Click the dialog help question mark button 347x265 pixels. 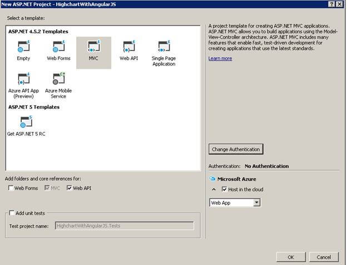[331, 4]
